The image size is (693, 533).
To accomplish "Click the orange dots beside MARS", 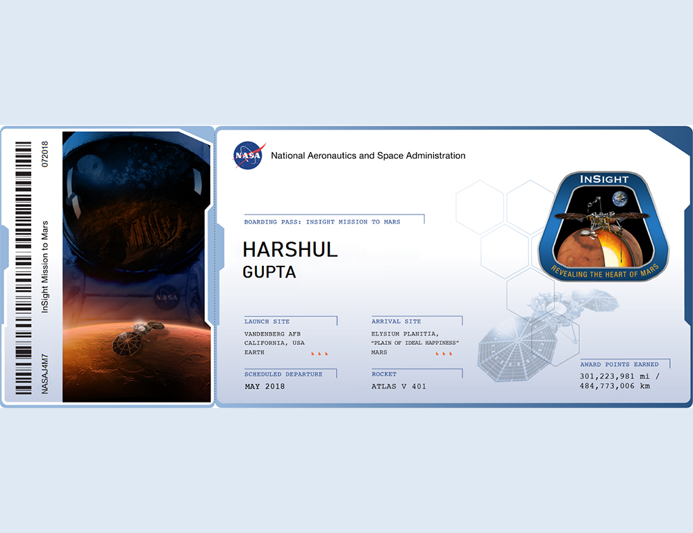I will coord(444,354).
